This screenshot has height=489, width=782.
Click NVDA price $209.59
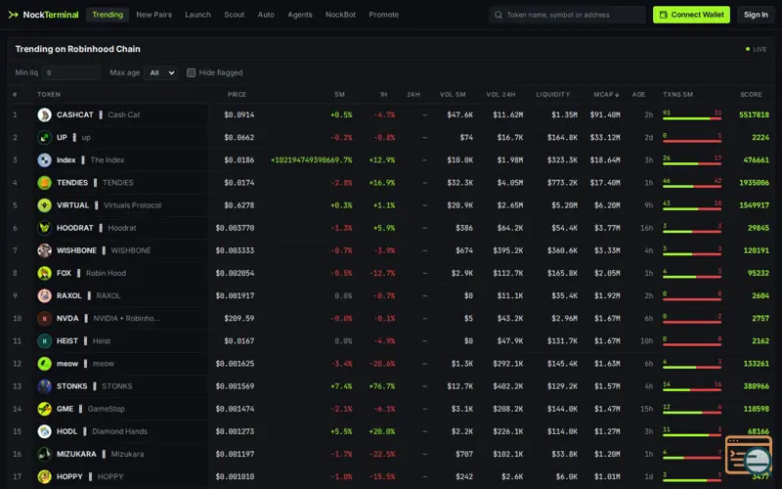[239, 319]
